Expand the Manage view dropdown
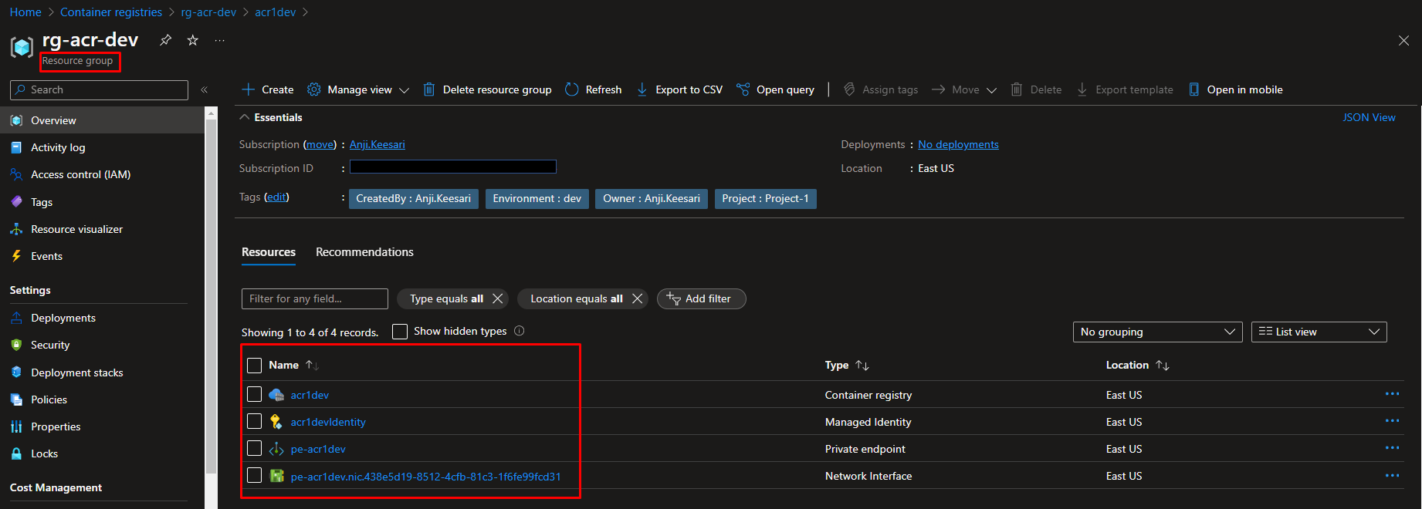The height and width of the screenshot is (509, 1422). click(405, 90)
